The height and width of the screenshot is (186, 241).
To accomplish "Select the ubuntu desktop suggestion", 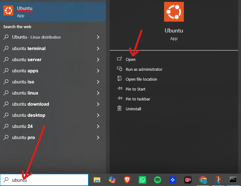I will 53,115.
